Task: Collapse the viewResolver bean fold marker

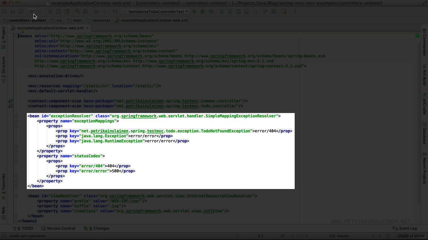Action: point(16,196)
